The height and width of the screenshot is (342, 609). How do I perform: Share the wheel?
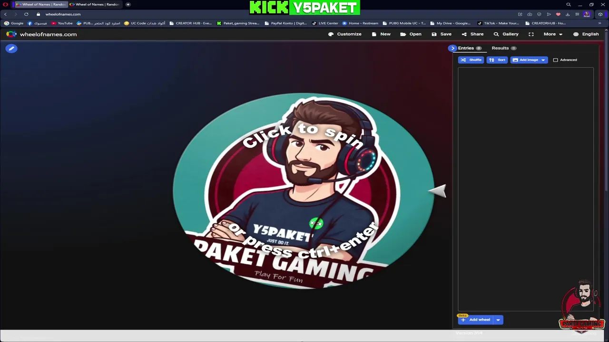[472, 34]
